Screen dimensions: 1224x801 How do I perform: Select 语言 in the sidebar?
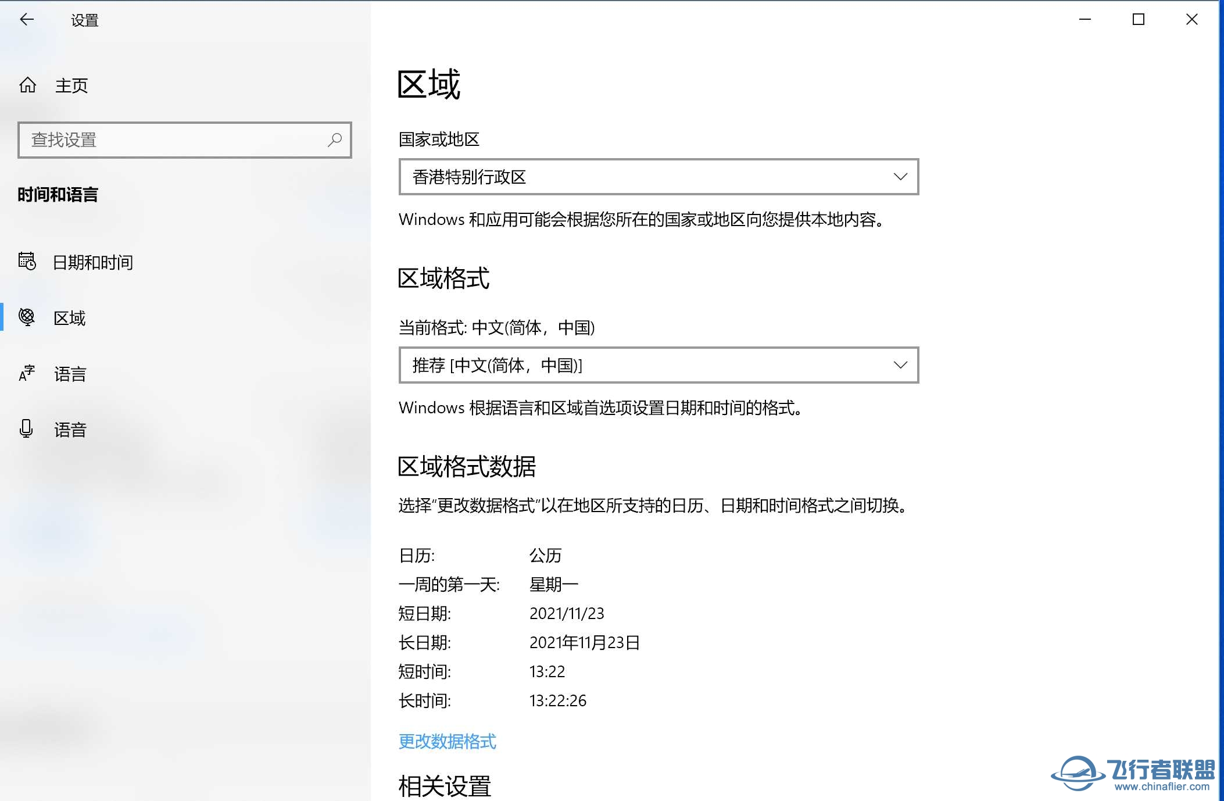pyautogui.click(x=70, y=374)
